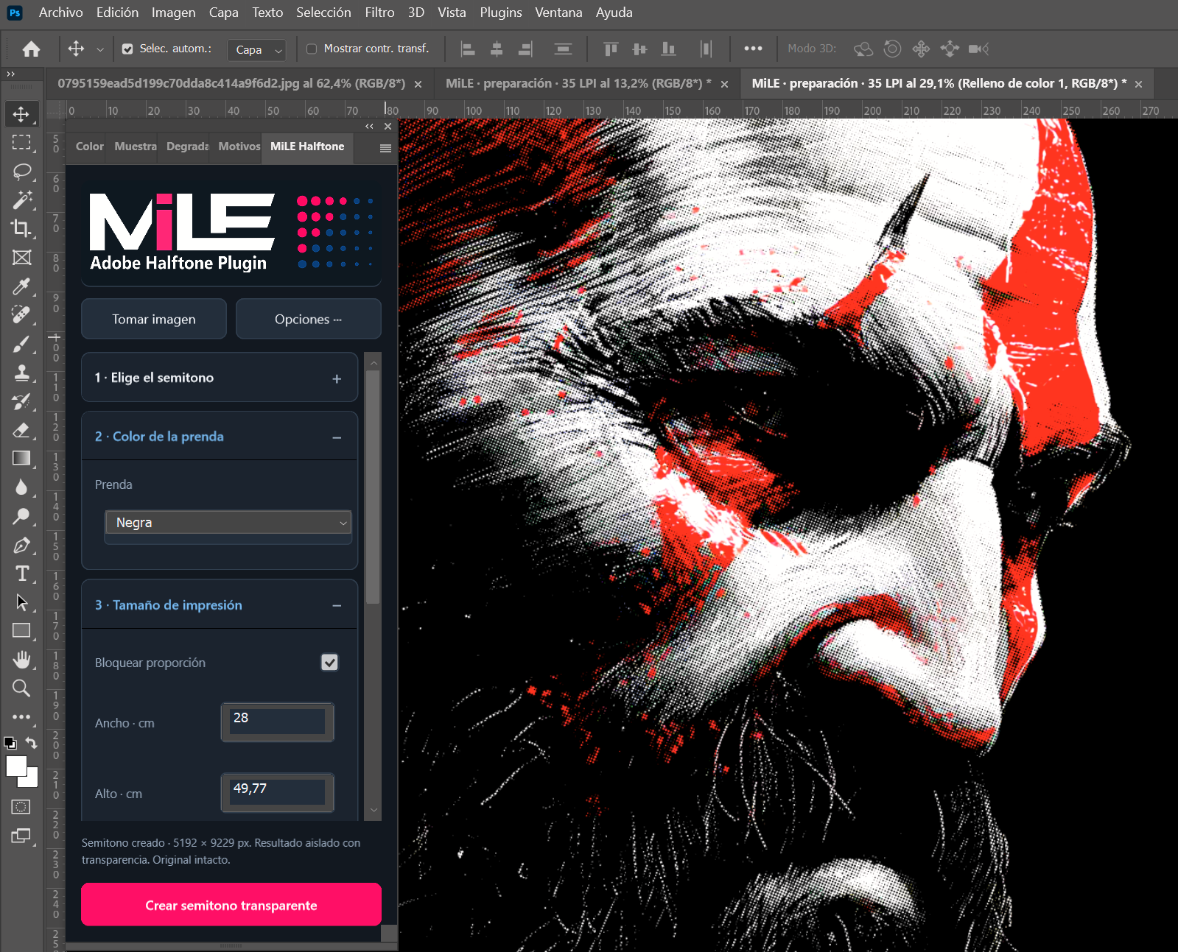Select the Move tool
The image size is (1178, 952).
(x=21, y=114)
